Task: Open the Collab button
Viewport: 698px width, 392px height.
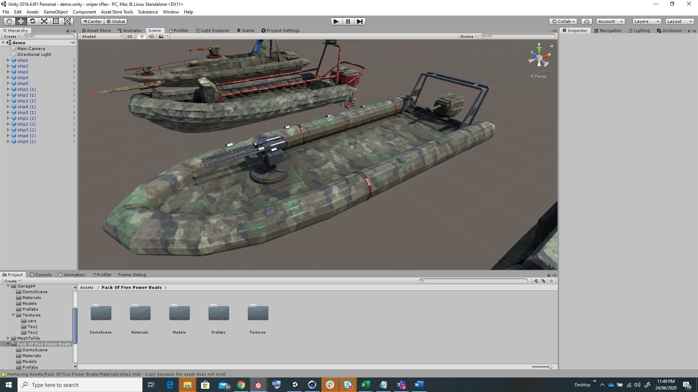Action: click(x=563, y=21)
